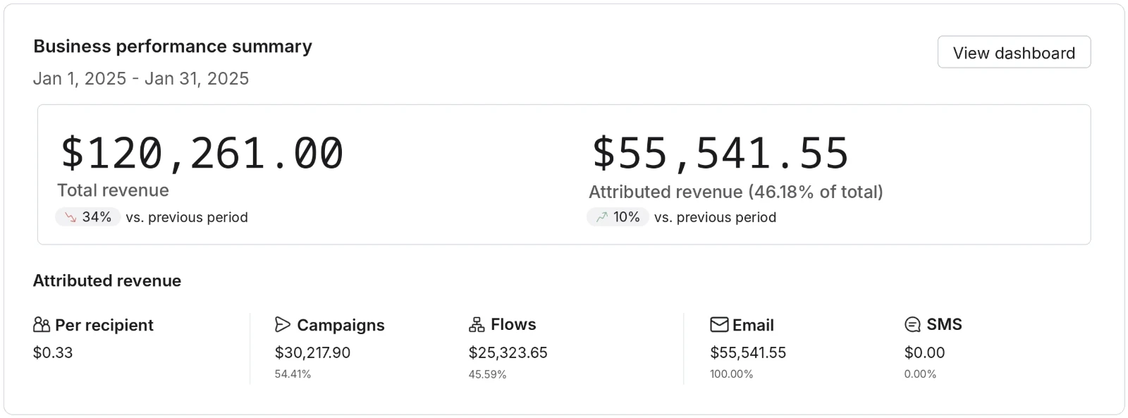The height and width of the screenshot is (418, 1128).
Task: Click the 54.41% campaigns share
Action: [x=293, y=374]
